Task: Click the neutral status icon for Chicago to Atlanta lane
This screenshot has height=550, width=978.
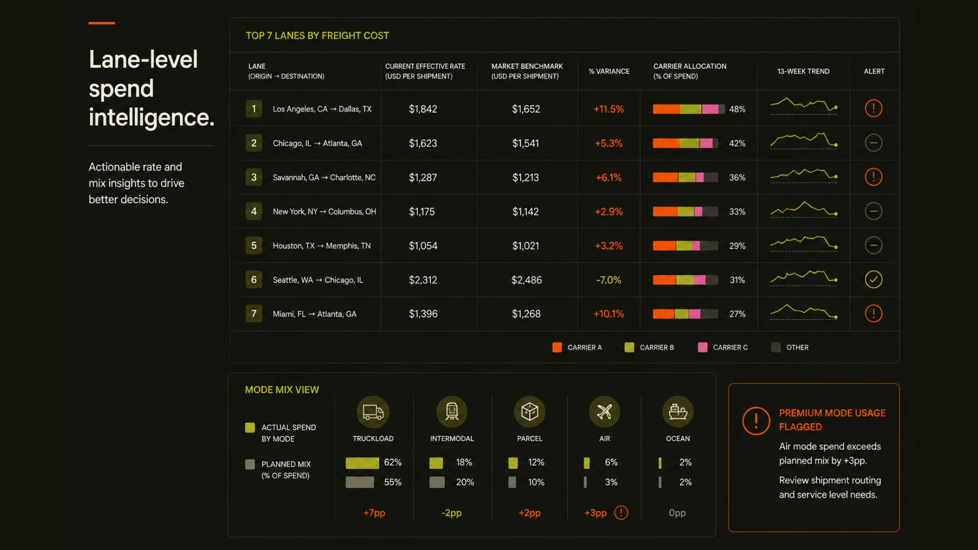Action: (873, 143)
